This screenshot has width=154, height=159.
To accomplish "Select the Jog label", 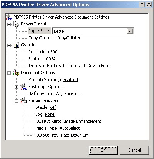I will [40, 114].
